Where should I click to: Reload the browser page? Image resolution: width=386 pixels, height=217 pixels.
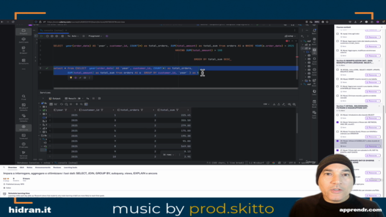13,22
